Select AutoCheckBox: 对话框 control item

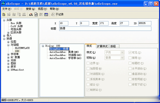[x=65, y=55]
